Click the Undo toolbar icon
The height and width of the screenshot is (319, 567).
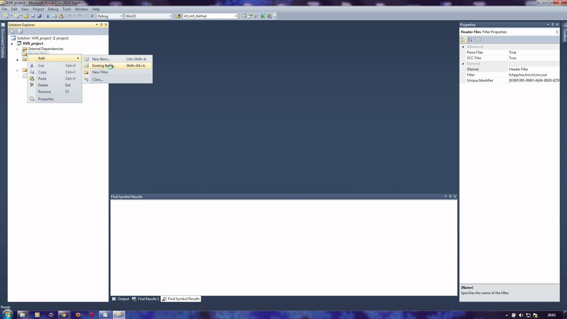69,16
